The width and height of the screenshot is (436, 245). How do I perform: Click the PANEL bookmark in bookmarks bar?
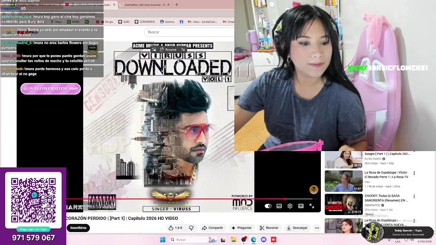click(73, 22)
